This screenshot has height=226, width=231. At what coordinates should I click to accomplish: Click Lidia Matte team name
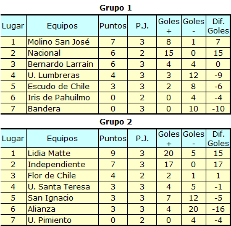click(x=49, y=154)
